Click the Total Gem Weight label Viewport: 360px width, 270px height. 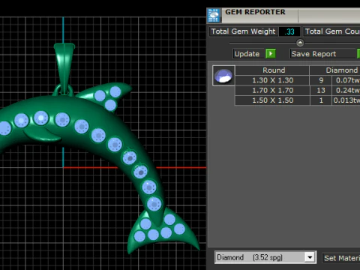click(x=243, y=31)
